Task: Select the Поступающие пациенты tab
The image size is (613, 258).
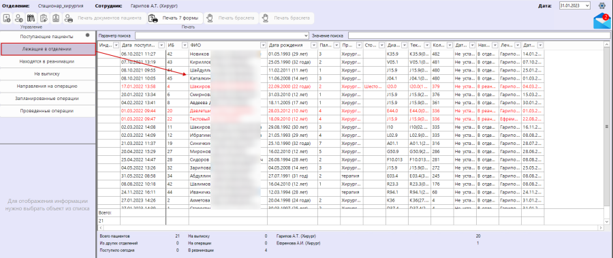Action: pos(47,36)
